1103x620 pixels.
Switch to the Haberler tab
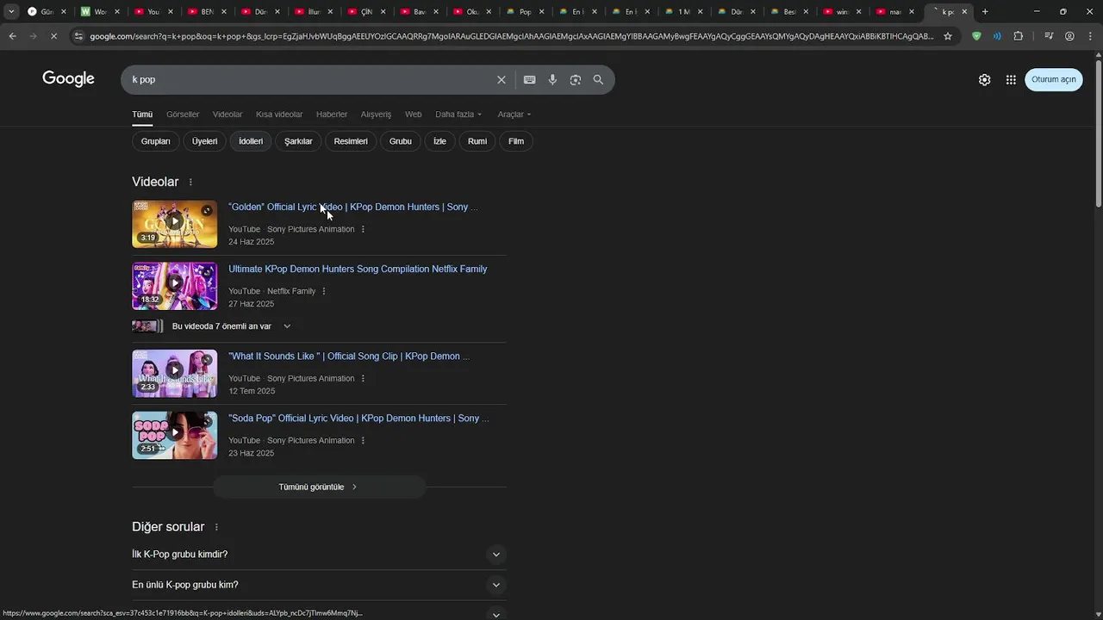click(x=332, y=114)
